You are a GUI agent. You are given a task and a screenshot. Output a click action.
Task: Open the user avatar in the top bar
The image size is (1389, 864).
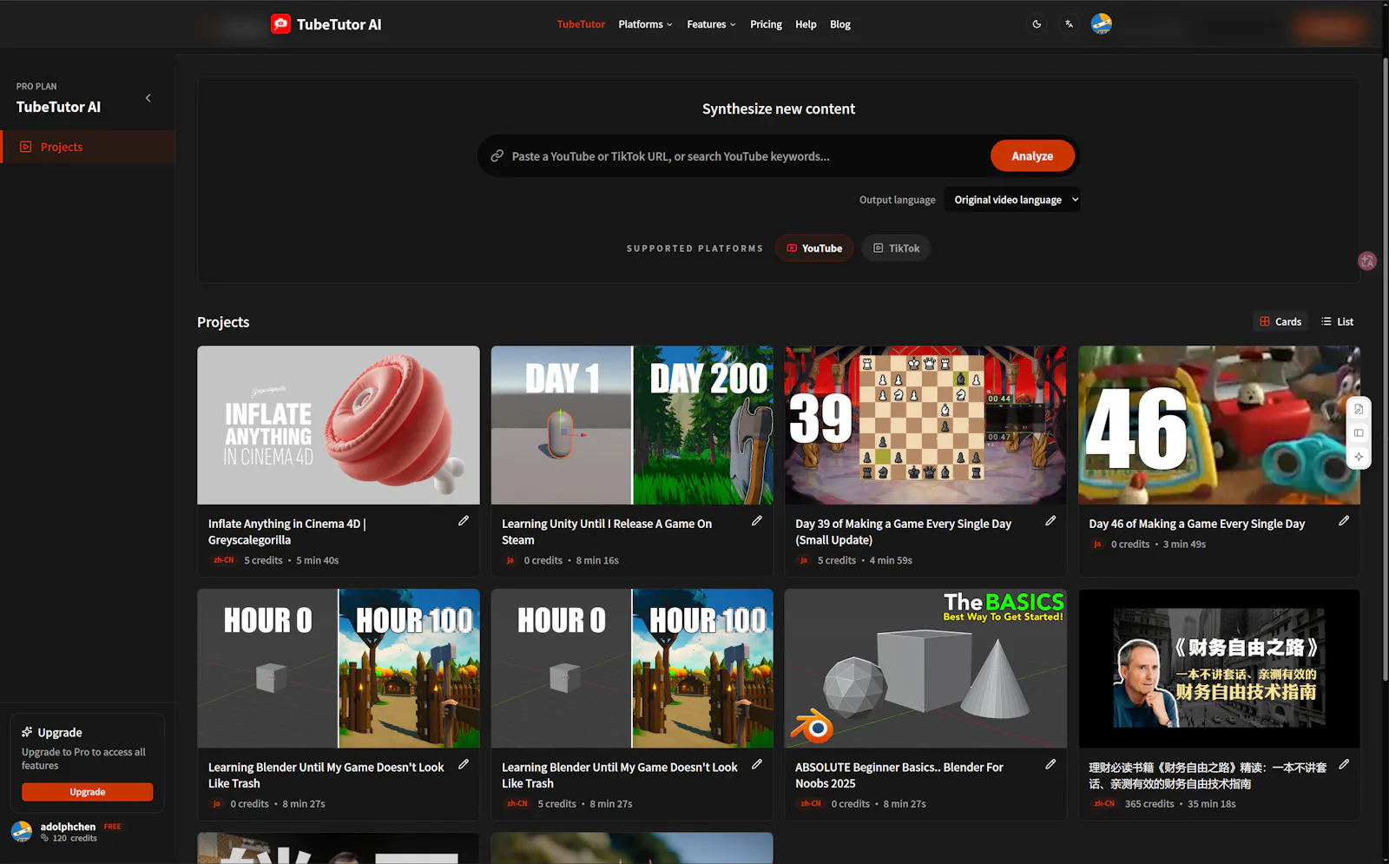(1101, 24)
